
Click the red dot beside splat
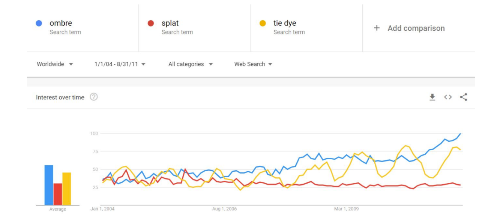click(x=151, y=23)
